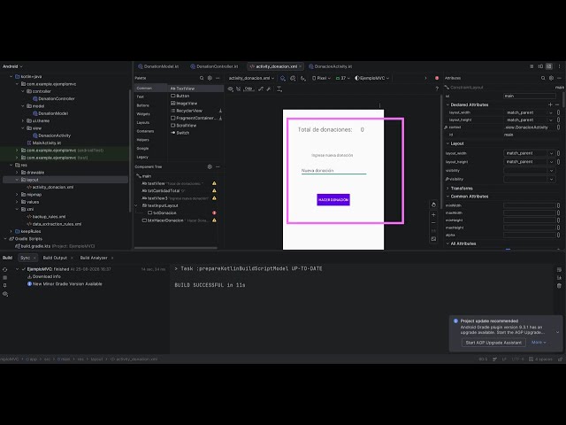
Task: Open the Pixel device dropdown
Action: (x=321, y=78)
